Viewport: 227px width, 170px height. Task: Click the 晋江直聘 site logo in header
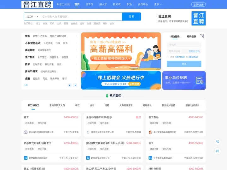(37, 4)
